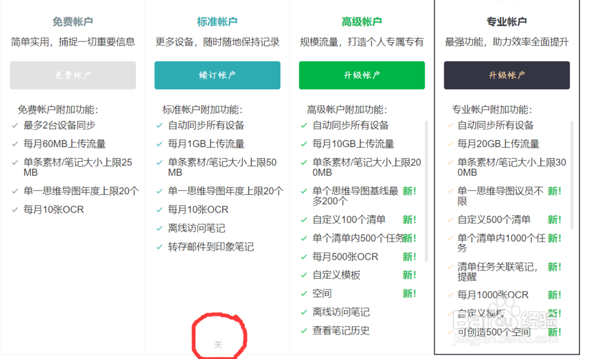This screenshot has width=590, height=359.
Task: Click the teal 续订帐户 button
Action: tap(217, 76)
